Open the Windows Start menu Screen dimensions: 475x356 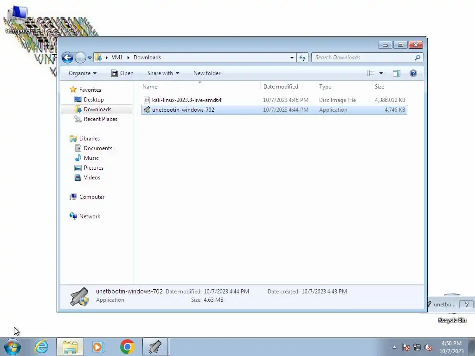click(x=13, y=347)
